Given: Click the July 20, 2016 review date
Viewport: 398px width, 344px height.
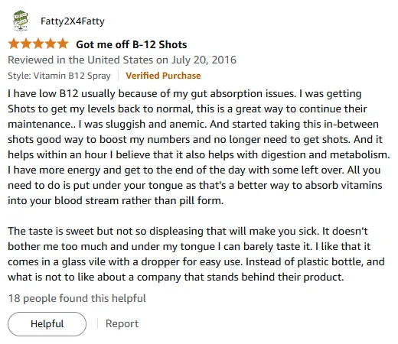Looking at the screenshot, I should [204, 60].
